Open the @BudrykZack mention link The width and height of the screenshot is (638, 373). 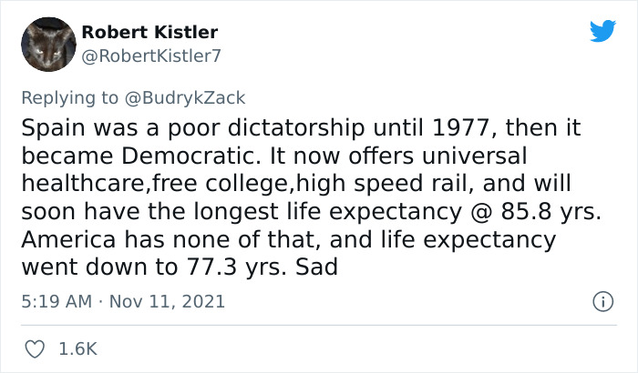(194, 97)
